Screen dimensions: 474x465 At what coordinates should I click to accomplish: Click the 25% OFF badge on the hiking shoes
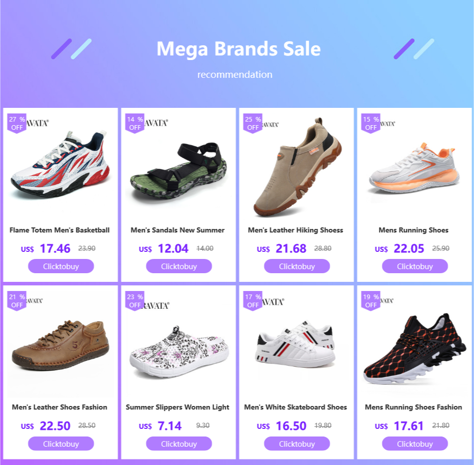point(253,123)
